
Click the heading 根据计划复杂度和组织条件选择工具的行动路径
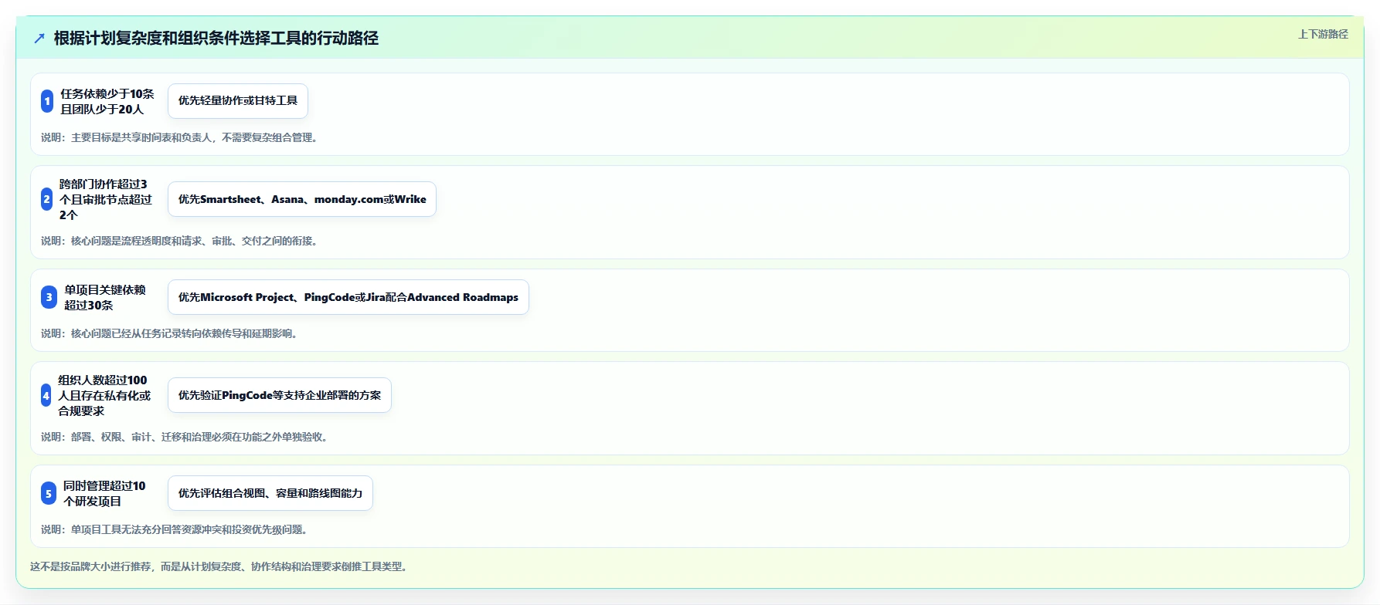pyautogui.click(x=216, y=38)
